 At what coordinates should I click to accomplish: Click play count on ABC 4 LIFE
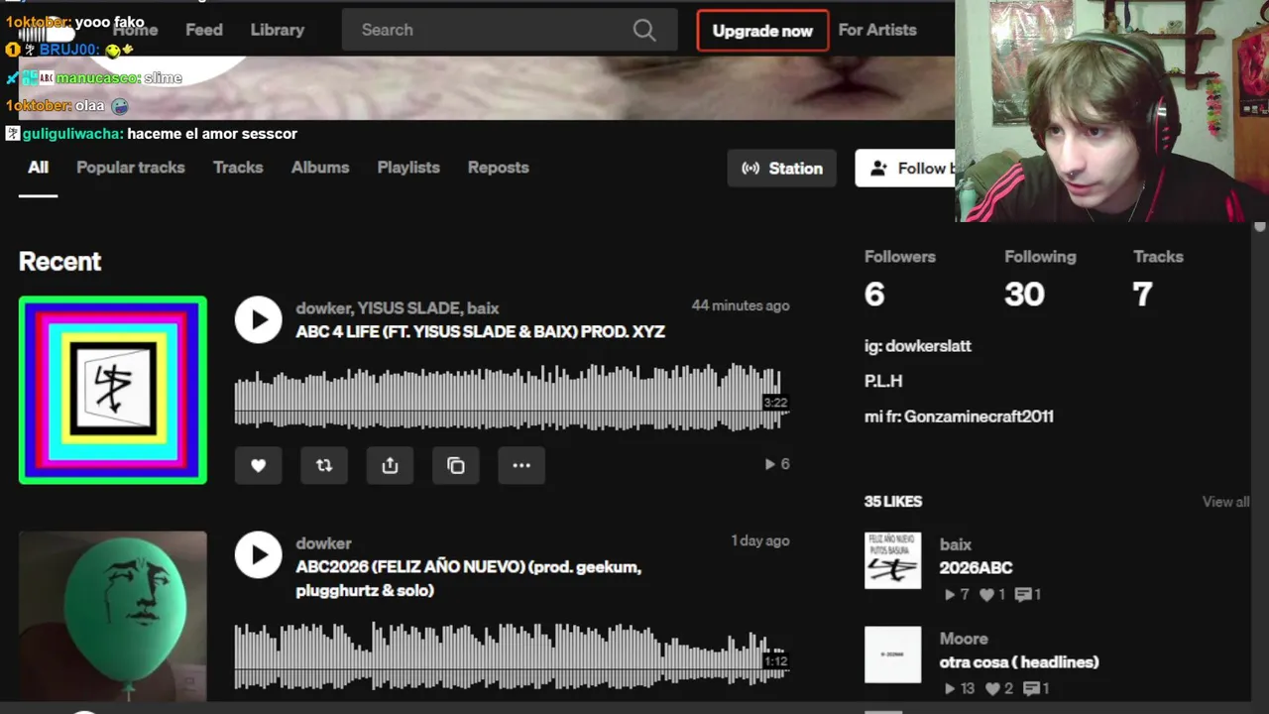[777, 464]
